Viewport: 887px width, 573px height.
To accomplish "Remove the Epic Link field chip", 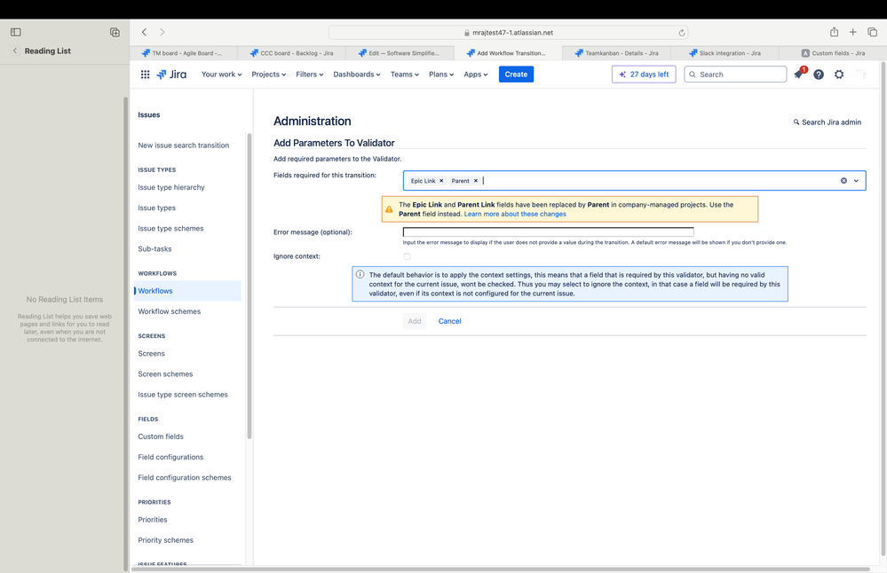I will [441, 179].
